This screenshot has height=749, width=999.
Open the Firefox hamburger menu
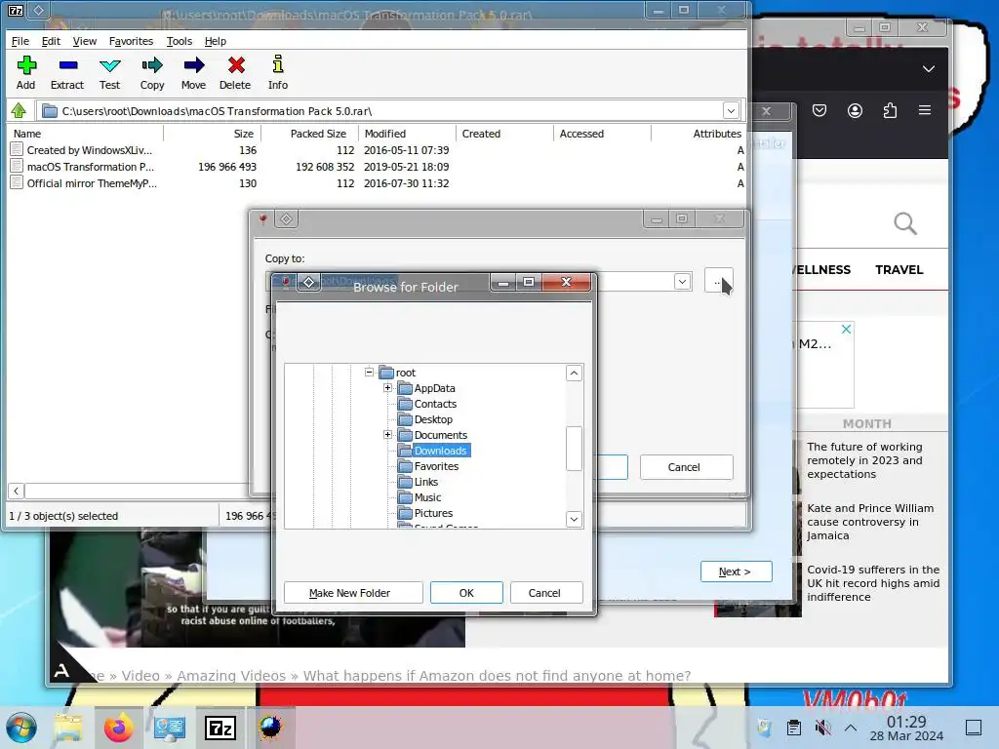click(925, 110)
